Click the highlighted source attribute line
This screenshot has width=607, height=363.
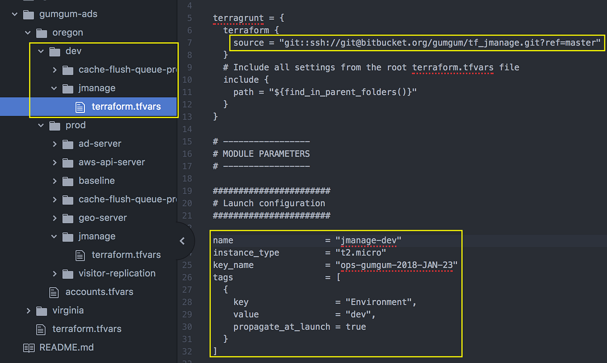tap(415, 43)
